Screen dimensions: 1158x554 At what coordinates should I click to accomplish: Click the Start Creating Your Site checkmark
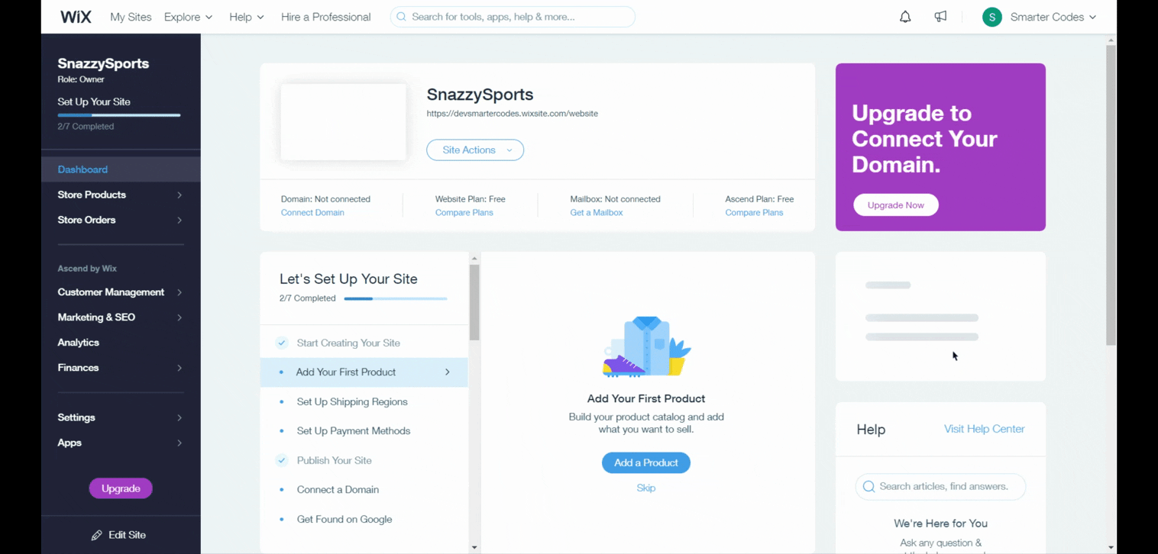(282, 343)
